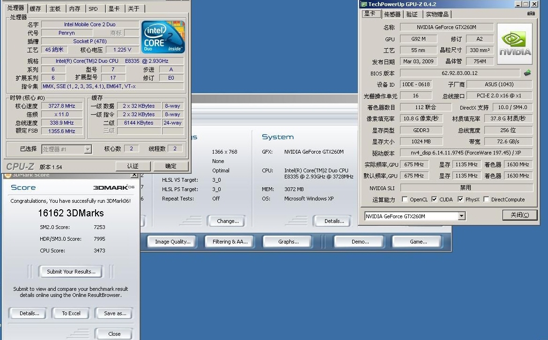This screenshot has width=548, height=340.
Task: Switch to the 内存 tab in CPU-Z
Action: (x=74, y=9)
